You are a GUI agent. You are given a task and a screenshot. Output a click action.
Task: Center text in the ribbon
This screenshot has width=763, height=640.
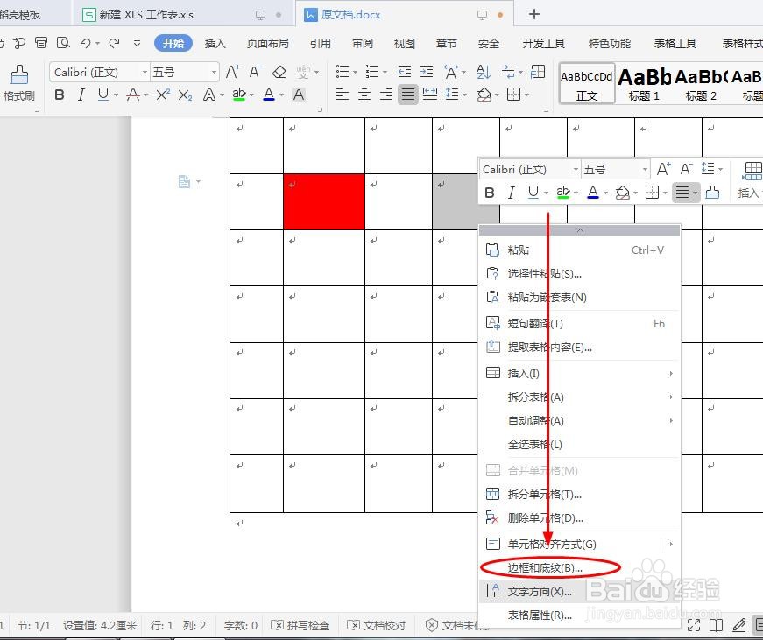(x=364, y=94)
